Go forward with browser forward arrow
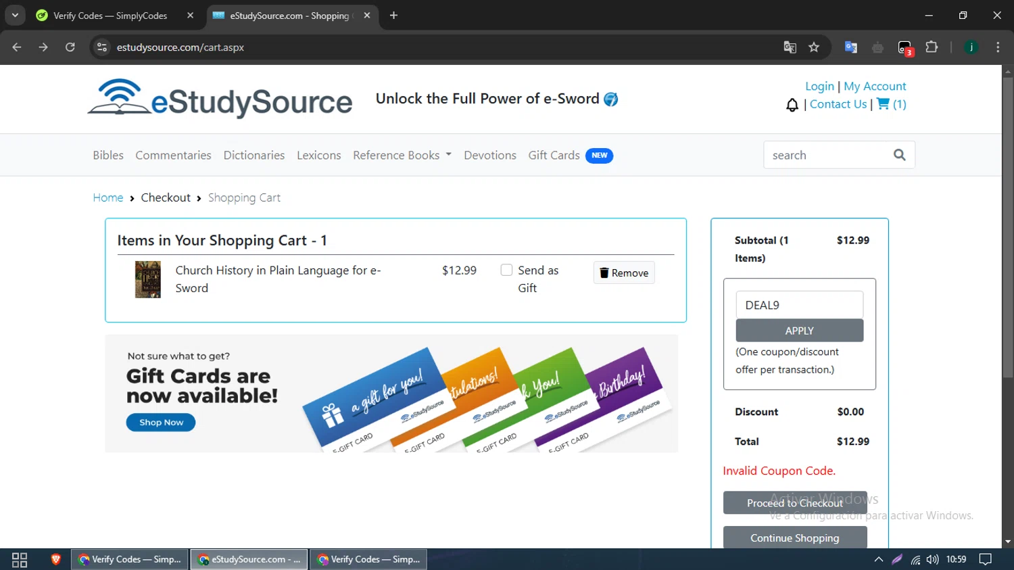Viewport: 1014px width, 570px height. pos(43,47)
